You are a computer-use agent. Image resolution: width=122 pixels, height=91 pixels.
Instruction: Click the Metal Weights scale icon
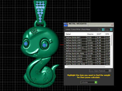(x=66, y=25)
